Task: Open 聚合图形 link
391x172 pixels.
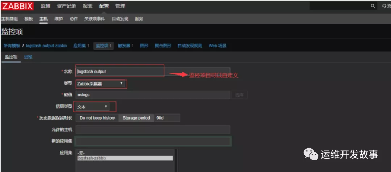Action: click(x=163, y=46)
